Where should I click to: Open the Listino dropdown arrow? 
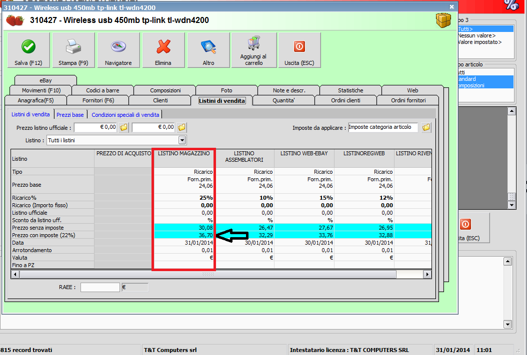(182, 140)
